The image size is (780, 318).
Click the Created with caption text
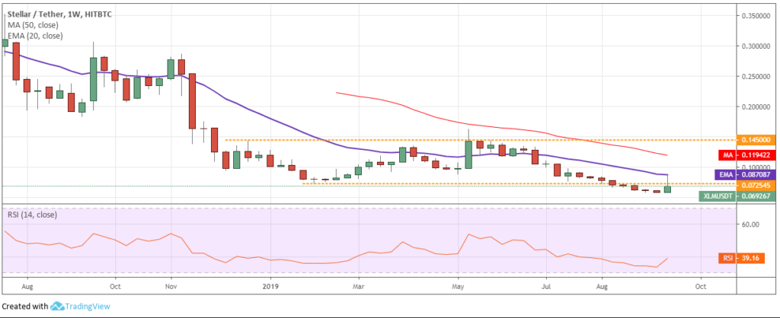[25, 307]
